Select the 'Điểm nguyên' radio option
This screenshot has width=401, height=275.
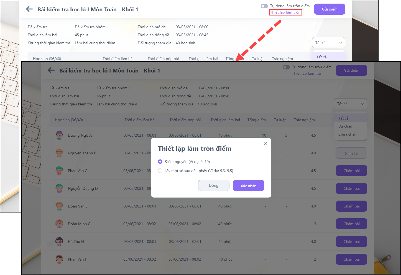[x=160, y=162]
